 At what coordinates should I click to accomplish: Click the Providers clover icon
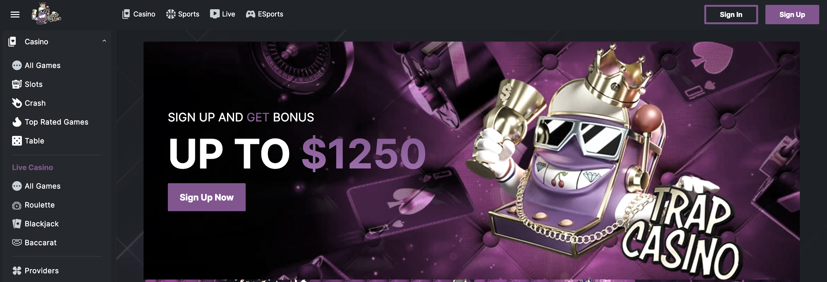(x=17, y=271)
